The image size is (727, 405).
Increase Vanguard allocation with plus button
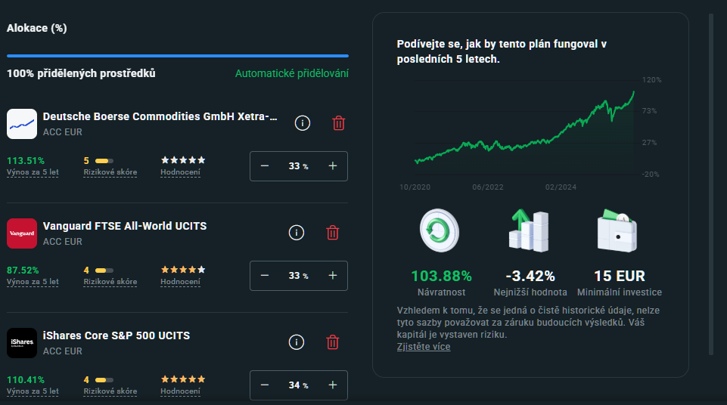pyautogui.click(x=332, y=276)
